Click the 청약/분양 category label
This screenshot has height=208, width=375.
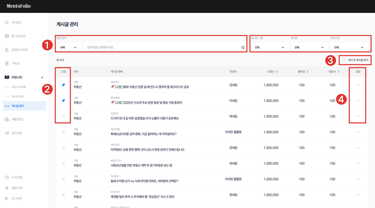click(x=115, y=98)
